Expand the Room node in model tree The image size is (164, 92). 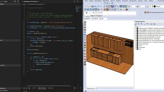click(x=136, y=49)
